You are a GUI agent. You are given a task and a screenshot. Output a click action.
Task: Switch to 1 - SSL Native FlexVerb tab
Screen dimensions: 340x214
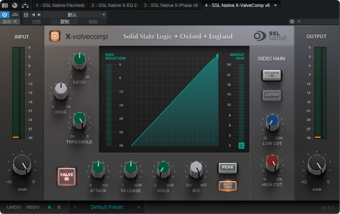coord(60,5)
